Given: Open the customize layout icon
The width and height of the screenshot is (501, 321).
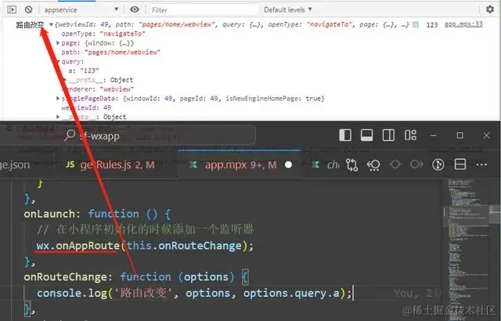Looking at the screenshot, I should pos(410,135).
